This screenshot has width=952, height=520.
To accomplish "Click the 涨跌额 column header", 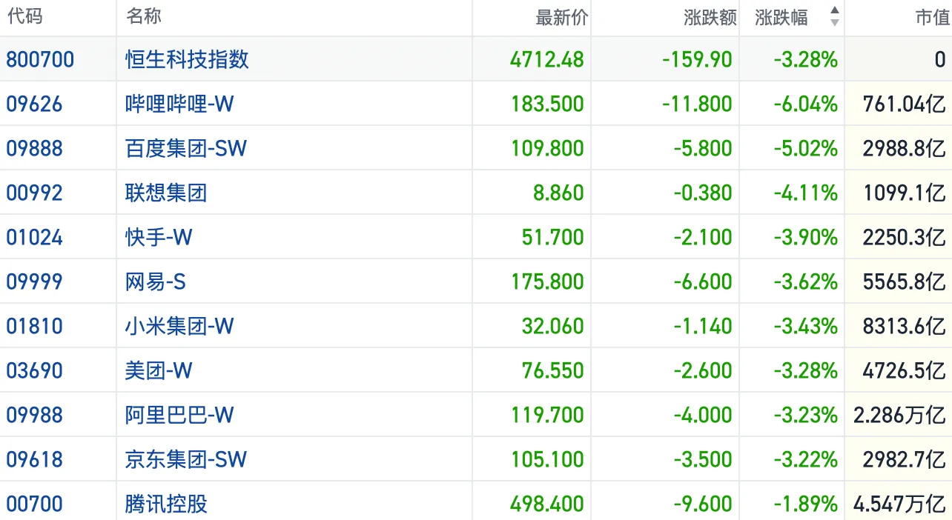I will click(x=710, y=18).
